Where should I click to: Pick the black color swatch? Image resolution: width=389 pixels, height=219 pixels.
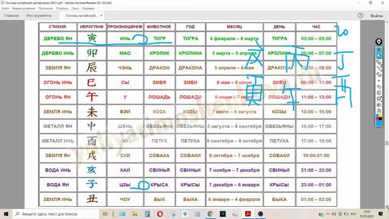(380, 119)
